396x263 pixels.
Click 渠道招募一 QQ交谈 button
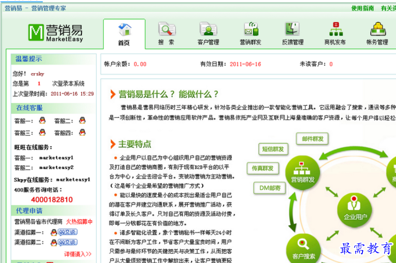coord(64,232)
